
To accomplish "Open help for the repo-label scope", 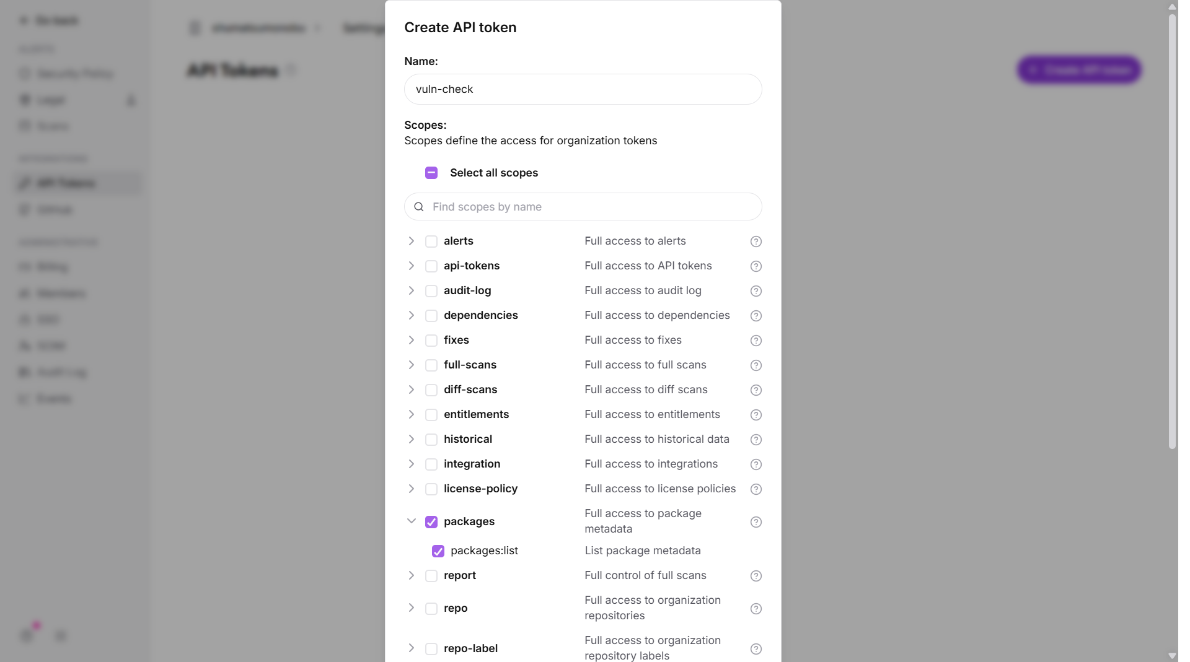I will click(756, 649).
